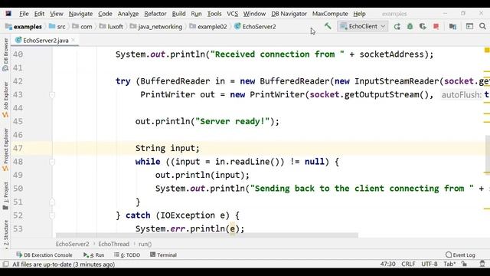Change the CRLF line separator setting
This screenshot has width=490, height=276.
408,264
